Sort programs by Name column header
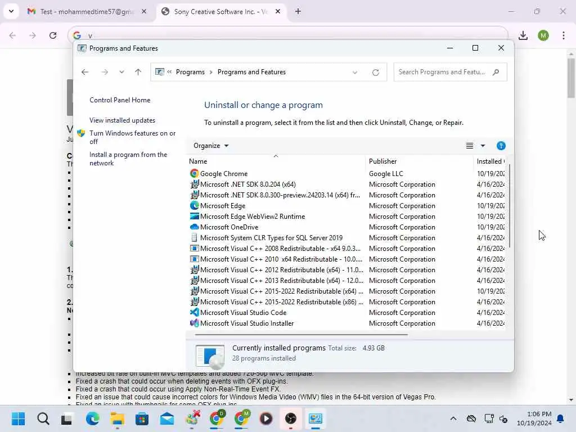Image resolution: width=576 pixels, height=432 pixels. (276, 161)
